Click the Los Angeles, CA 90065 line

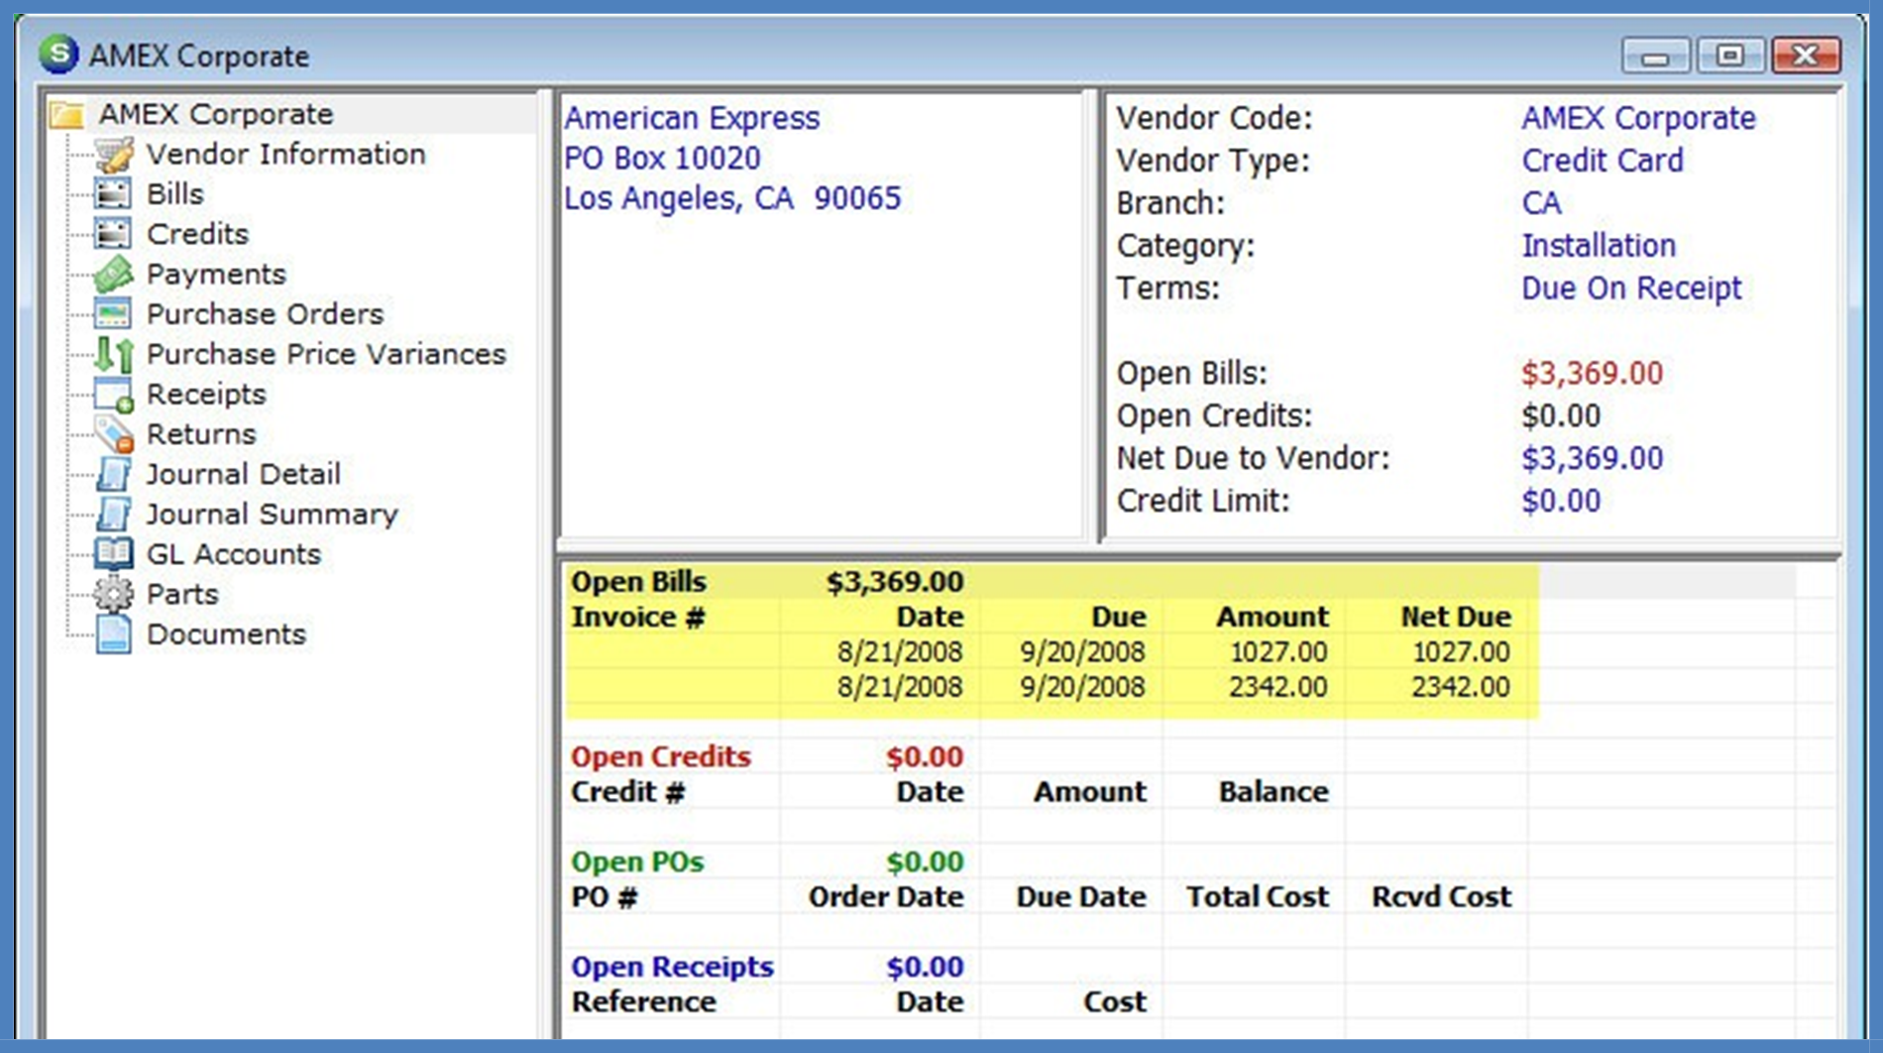pos(732,198)
